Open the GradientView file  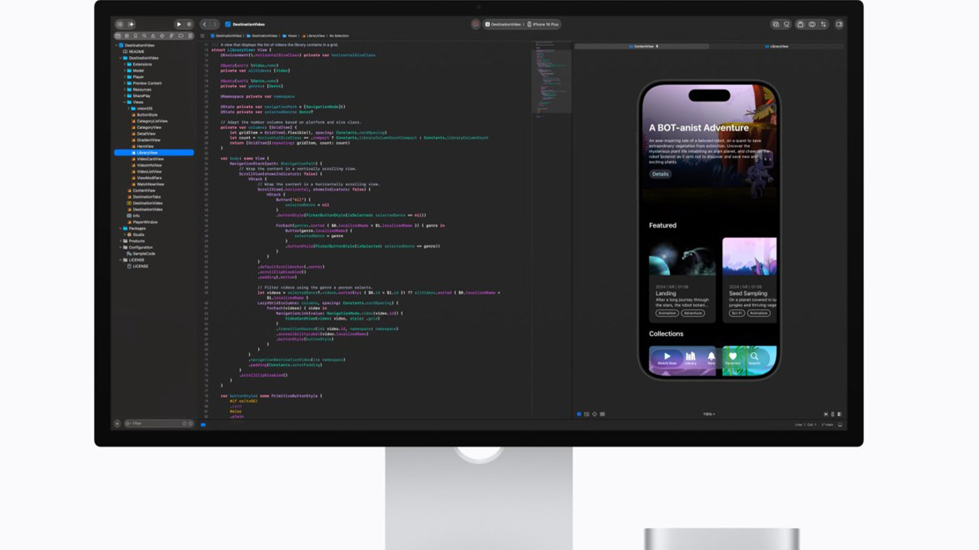click(x=146, y=140)
